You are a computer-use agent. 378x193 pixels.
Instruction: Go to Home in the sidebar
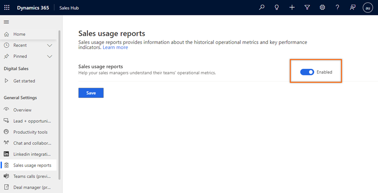coord(20,34)
